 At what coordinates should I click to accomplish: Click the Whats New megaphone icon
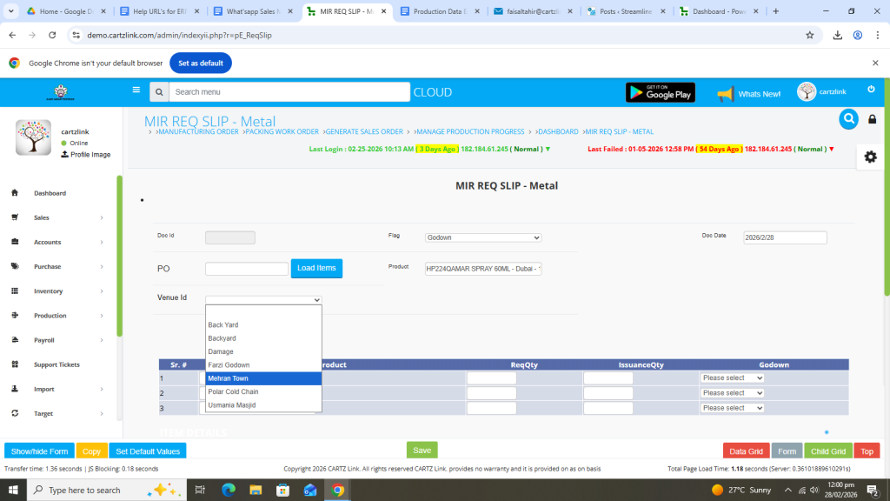coord(725,93)
